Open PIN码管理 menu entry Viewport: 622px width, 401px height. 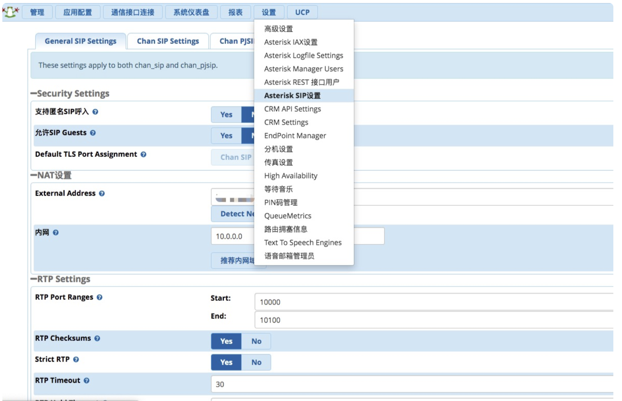[304, 202]
